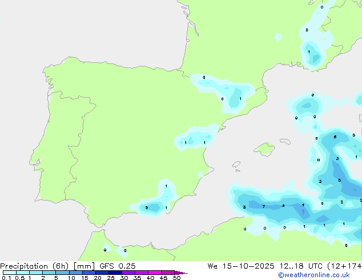Select the 0.5–1 mm legend color box
This screenshot has height=280, width=362.
(x=23, y=273)
